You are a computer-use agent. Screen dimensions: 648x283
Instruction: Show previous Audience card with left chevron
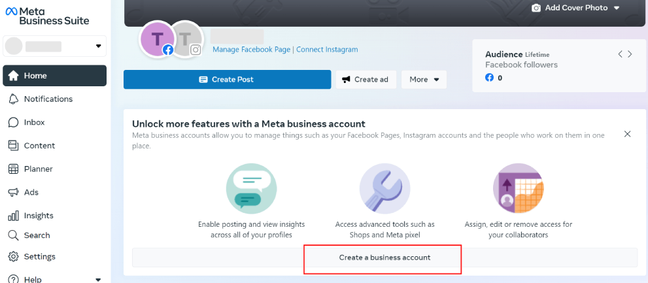tap(620, 54)
